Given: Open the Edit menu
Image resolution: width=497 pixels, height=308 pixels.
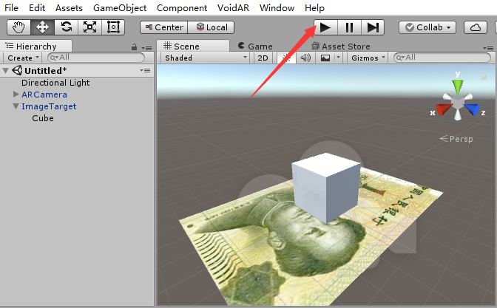Looking at the screenshot, I should coord(37,8).
